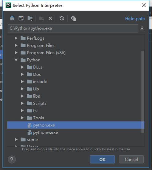Screen dimensions: 152x170
Task: Toggle show hidden files icon
Action: coord(73,18)
